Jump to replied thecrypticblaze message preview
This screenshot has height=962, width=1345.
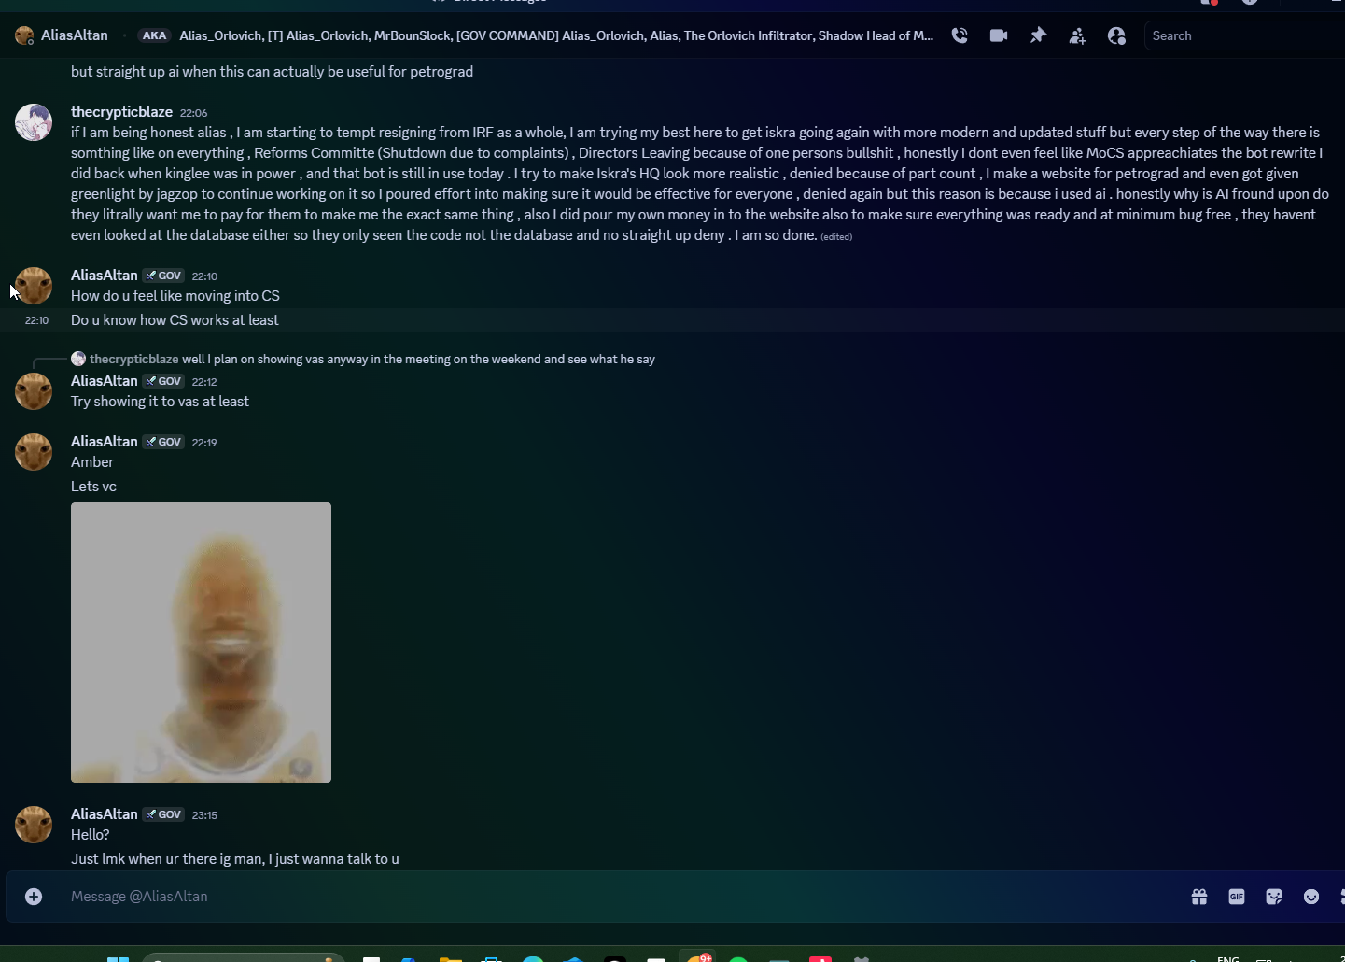418,359
